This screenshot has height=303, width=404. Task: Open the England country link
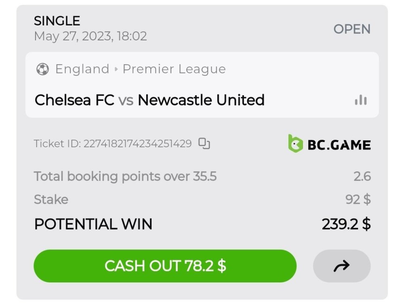(x=82, y=69)
